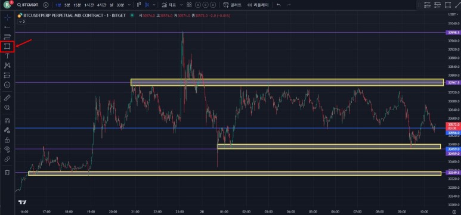Click the undo arrow
461x215 pixels.
(279, 5)
